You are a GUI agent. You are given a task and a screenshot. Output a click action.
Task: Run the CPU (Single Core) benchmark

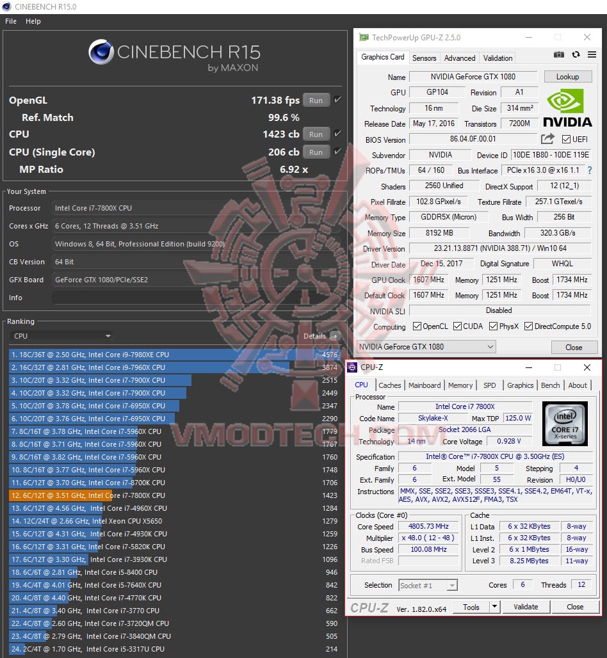[316, 152]
